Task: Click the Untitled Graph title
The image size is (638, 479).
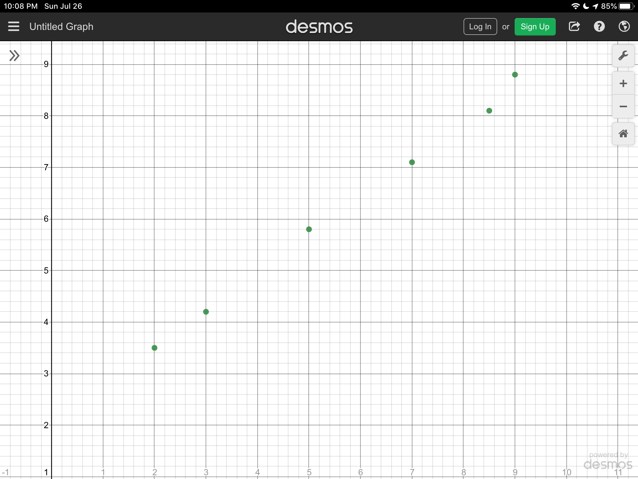Action: (x=61, y=27)
